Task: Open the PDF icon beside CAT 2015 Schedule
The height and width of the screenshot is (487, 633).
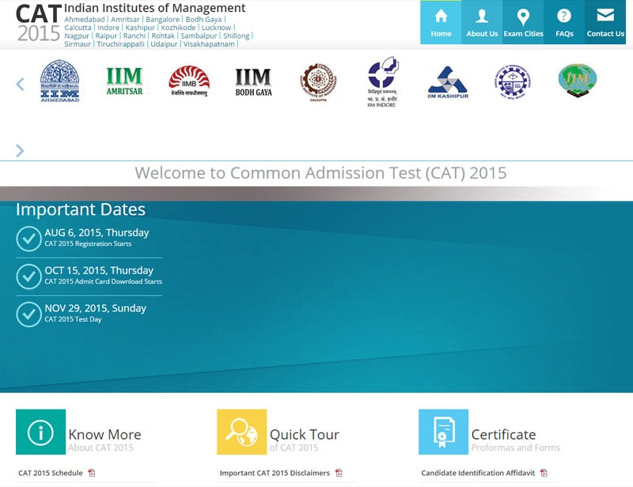Action: pos(93,474)
